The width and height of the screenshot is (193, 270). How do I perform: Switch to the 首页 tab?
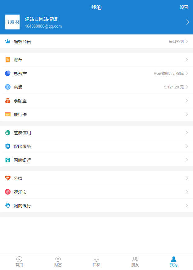coord(19,262)
